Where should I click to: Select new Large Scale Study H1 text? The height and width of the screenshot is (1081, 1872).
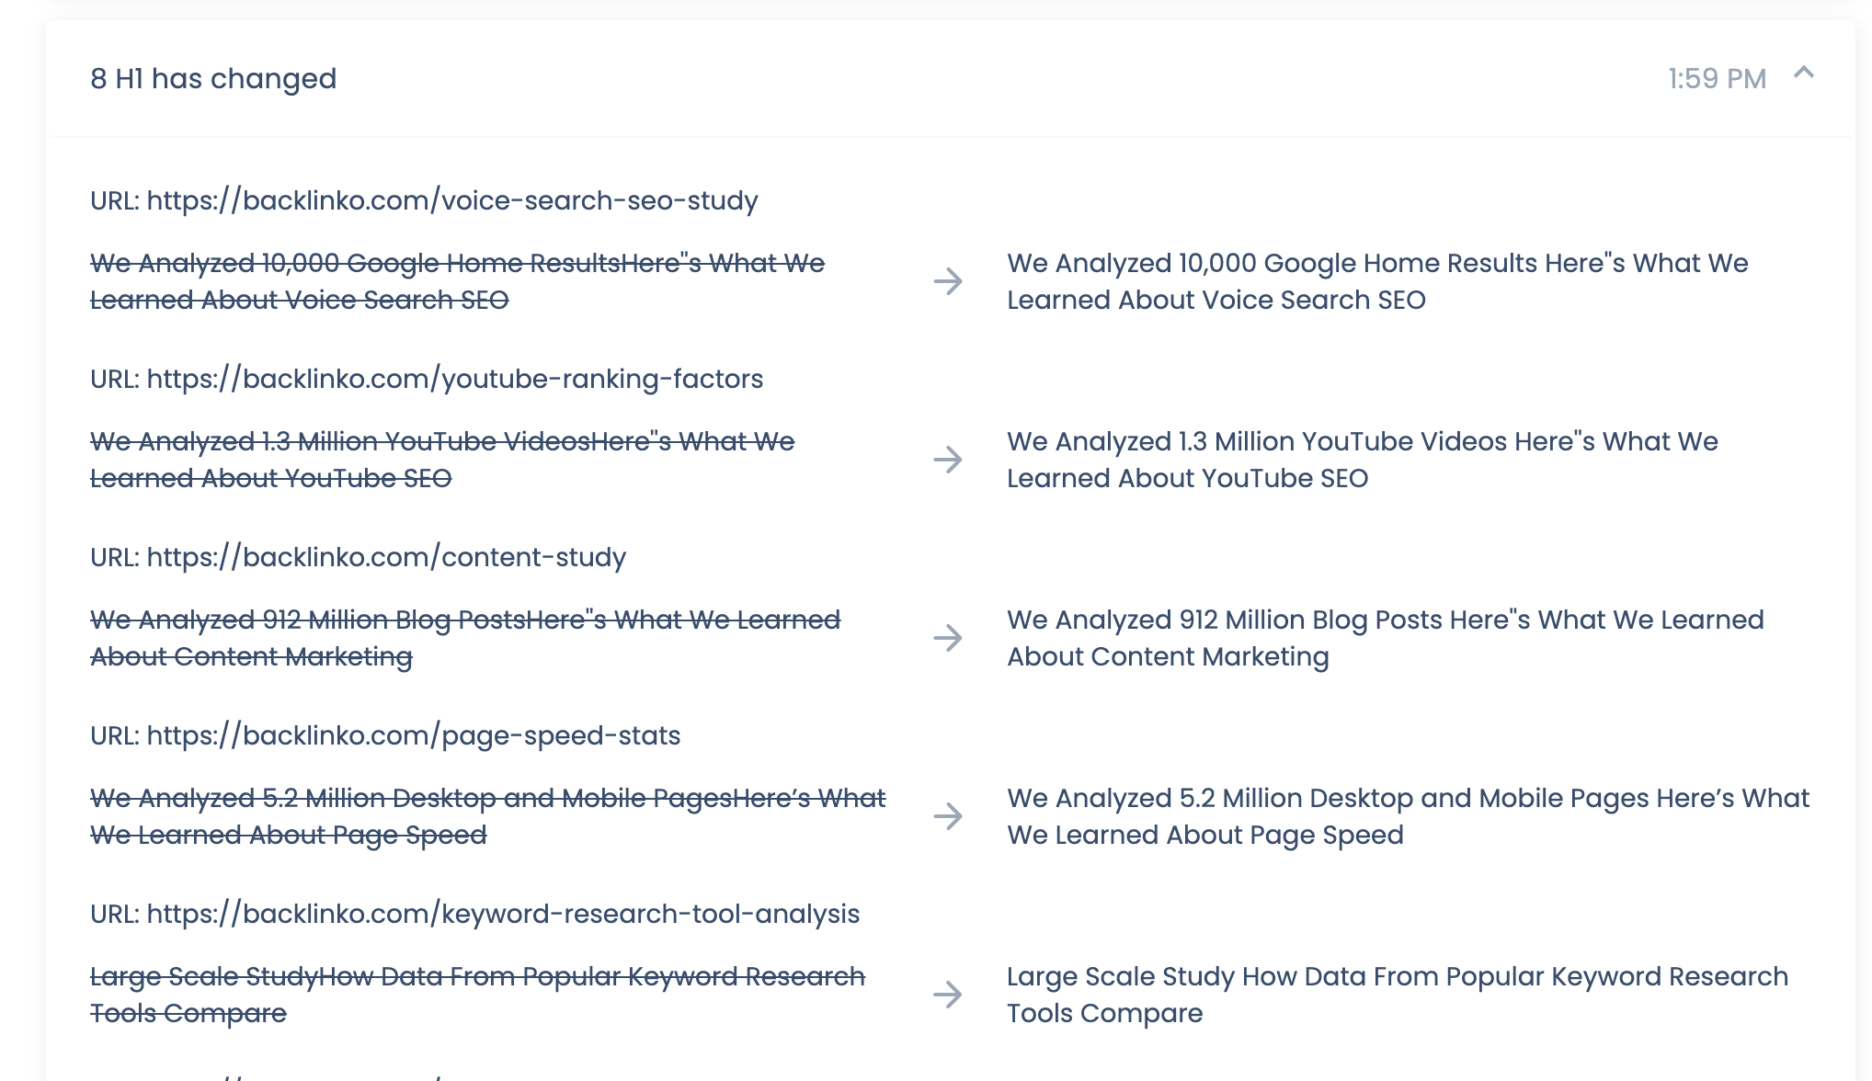pyautogui.click(x=1398, y=995)
